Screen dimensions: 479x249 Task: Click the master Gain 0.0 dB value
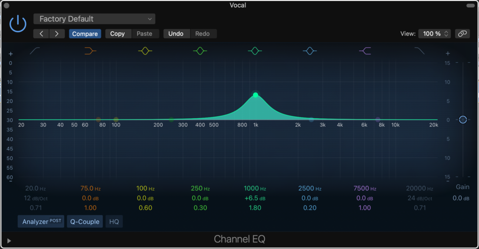(x=461, y=198)
